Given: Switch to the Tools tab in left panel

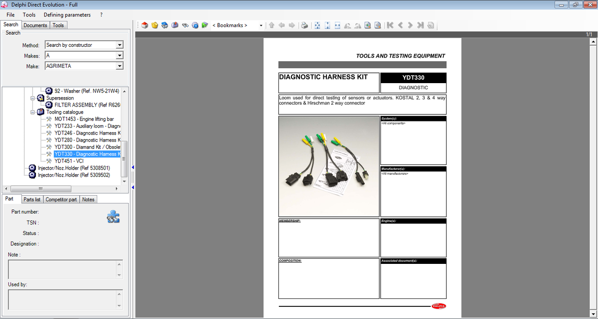Looking at the screenshot, I should 58,25.
